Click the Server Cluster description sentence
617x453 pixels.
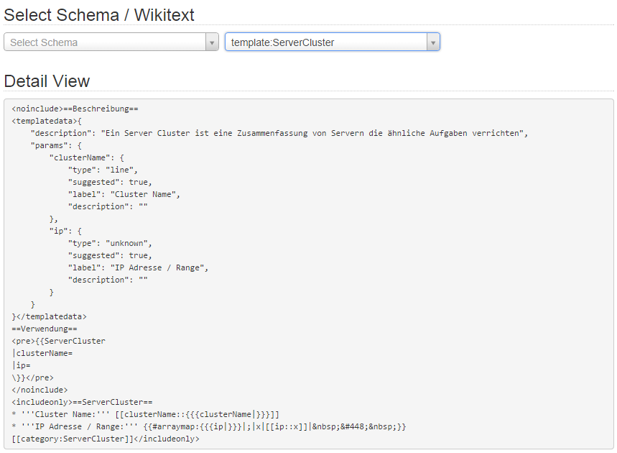pyautogui.click(x=279, y=133)
